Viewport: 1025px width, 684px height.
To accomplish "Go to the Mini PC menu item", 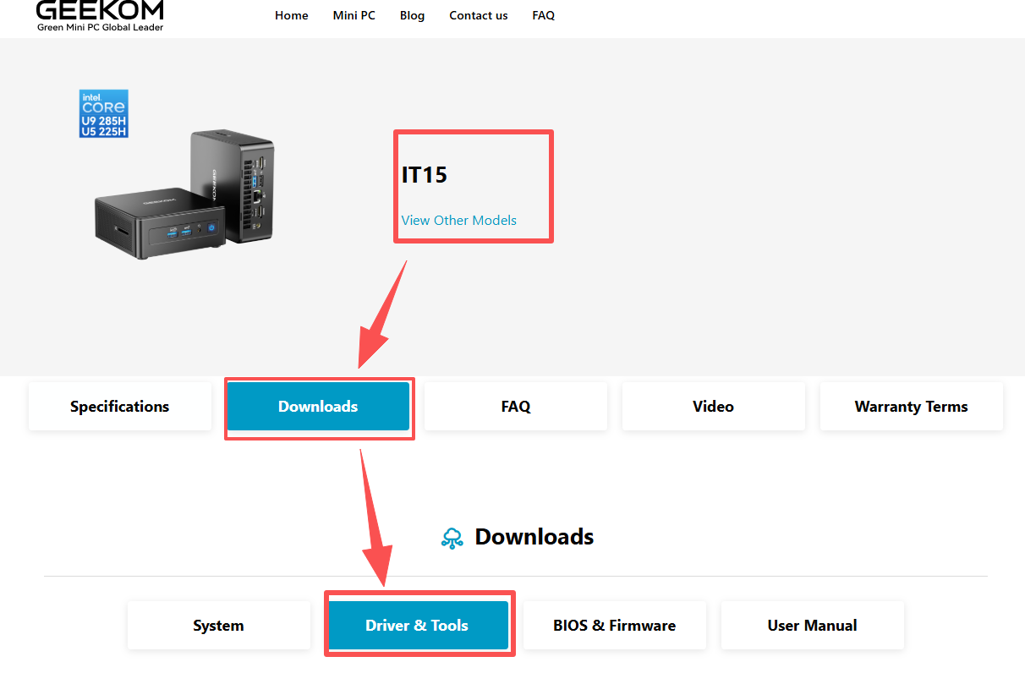I will [354, 15].
